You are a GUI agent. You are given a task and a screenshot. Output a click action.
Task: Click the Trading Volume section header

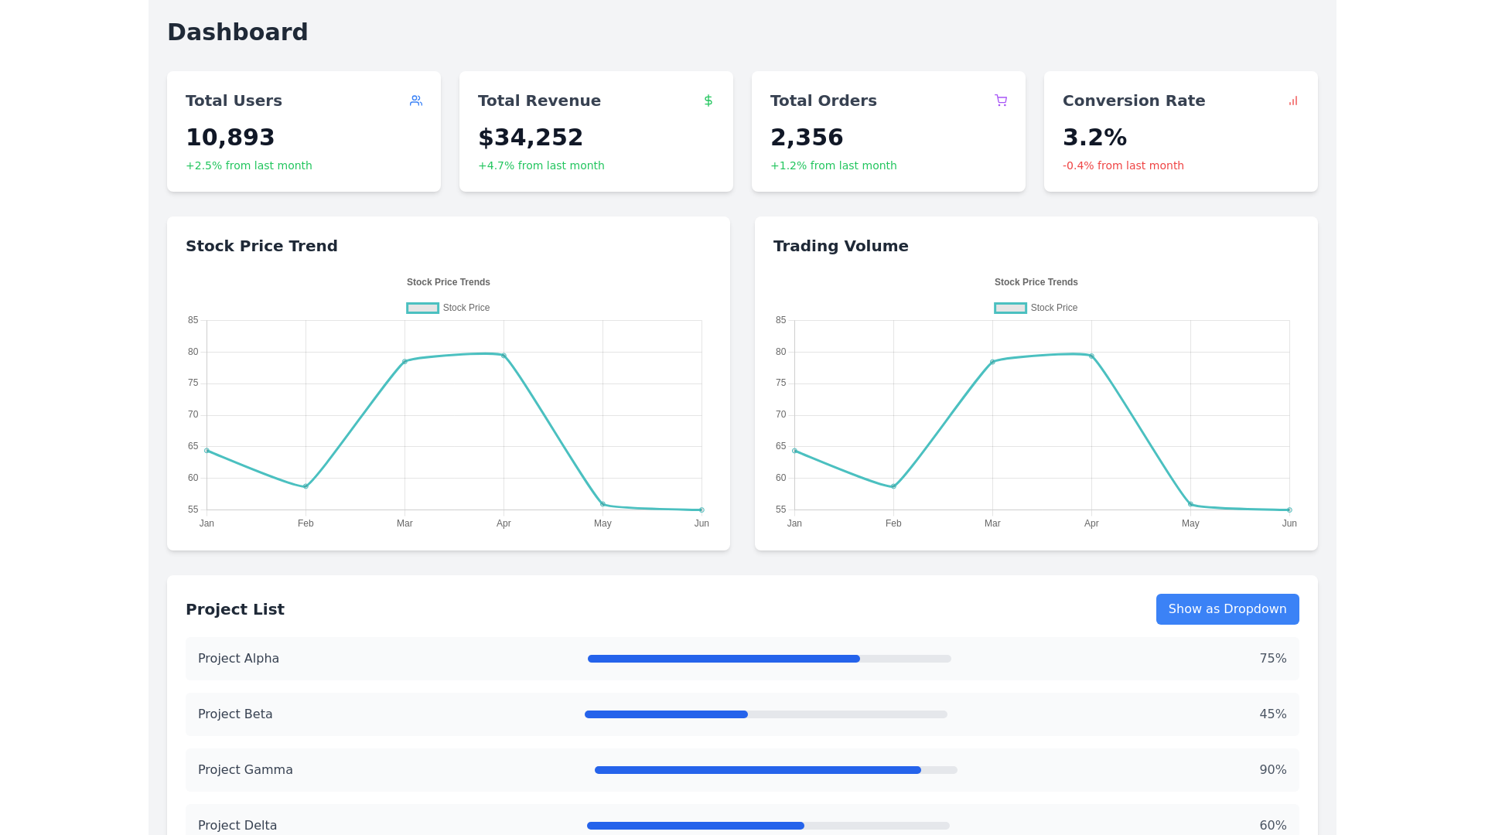tap(841, 246)
